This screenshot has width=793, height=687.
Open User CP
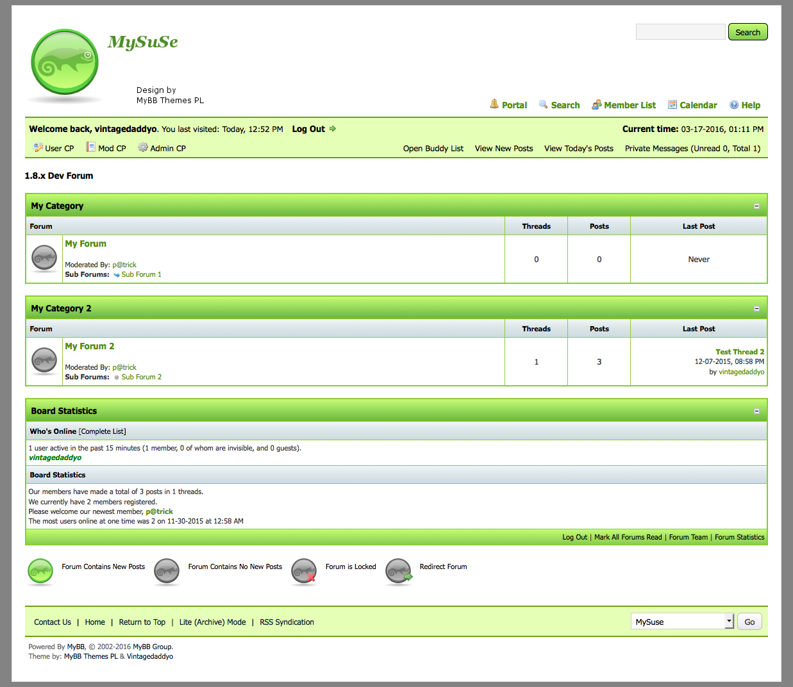pos(59,148)
